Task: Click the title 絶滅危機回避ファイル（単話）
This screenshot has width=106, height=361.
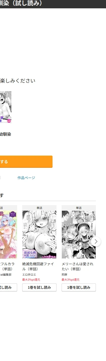Action: (38, 266)
